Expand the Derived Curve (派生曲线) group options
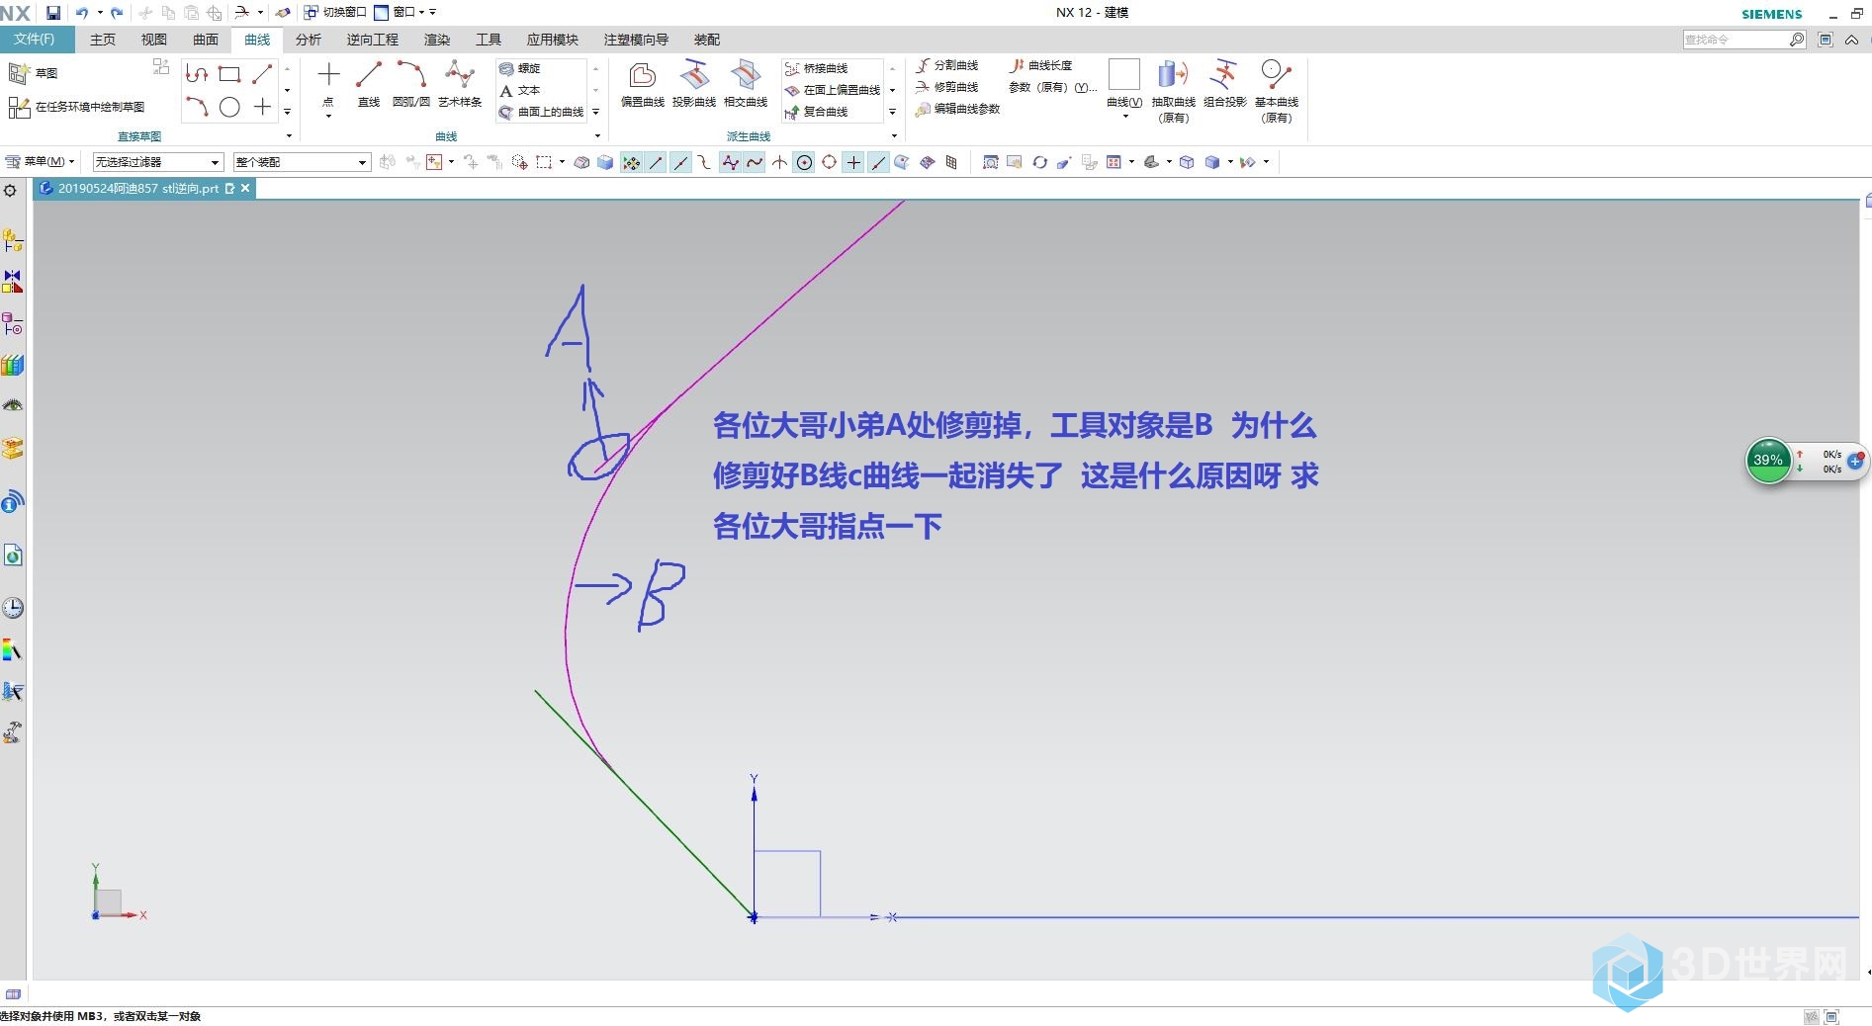The height and width of the screenshot is (1026, 1872). (894, 135)
